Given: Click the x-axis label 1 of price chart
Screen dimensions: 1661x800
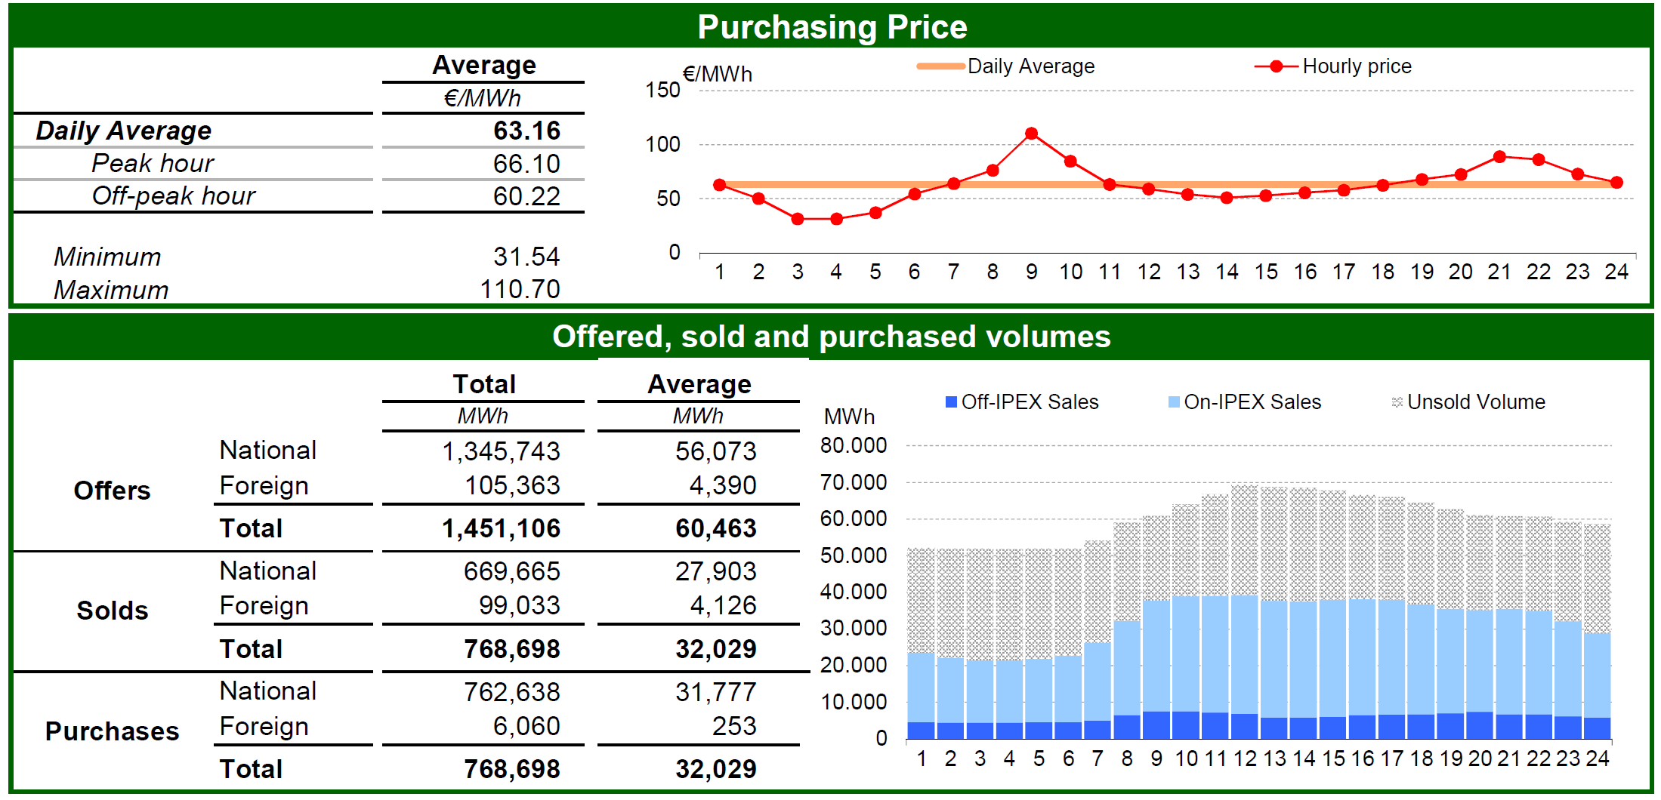Looking at the screenshot, I should (x=719, y=272).
